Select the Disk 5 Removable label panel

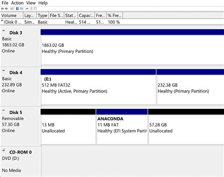point(20,126)
